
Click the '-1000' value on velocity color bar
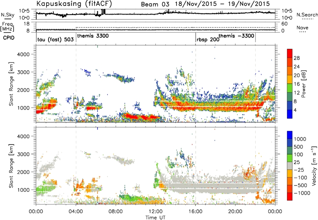tap(302, 193)
